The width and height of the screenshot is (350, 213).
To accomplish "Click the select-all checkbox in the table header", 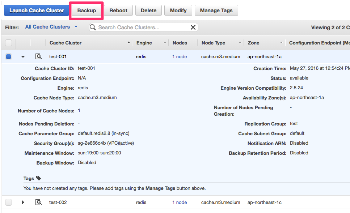I will click(9, 43).
